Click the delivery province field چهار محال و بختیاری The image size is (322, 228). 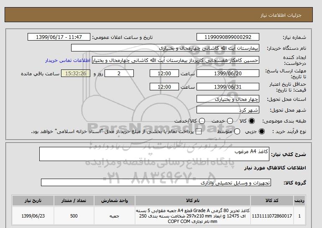pos(228,99)
